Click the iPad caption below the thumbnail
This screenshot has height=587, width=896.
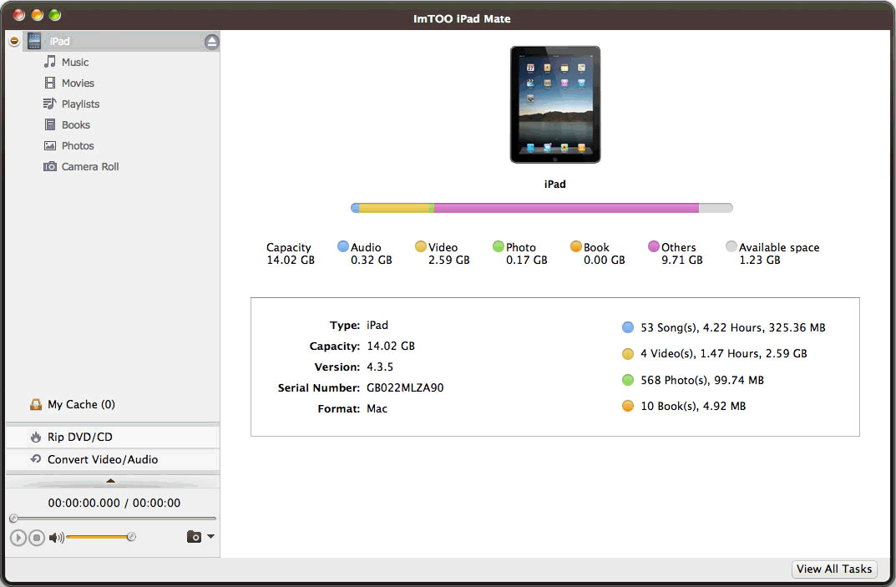pos(554,184)
